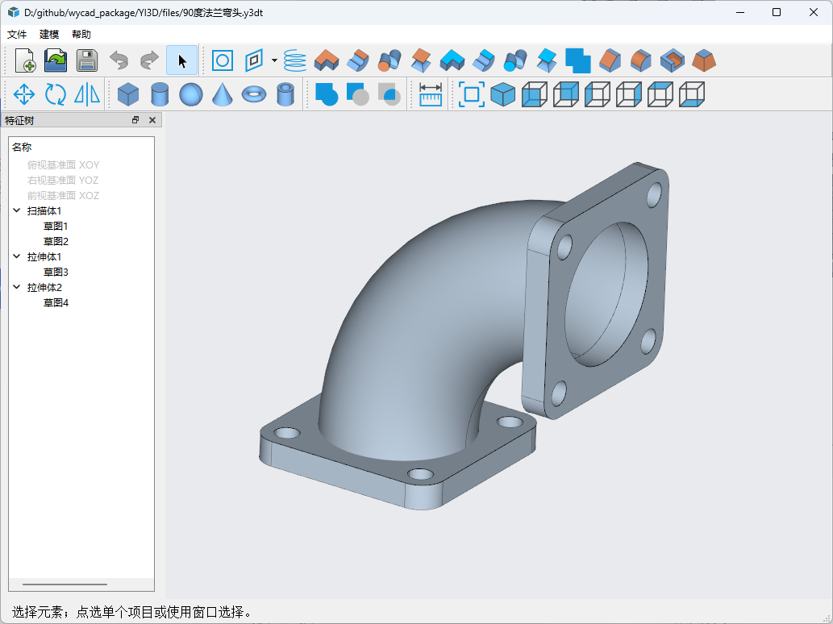This screenshot has width=833, height=624.
Task: Switch to isometric view
Action: click(502, 94)
